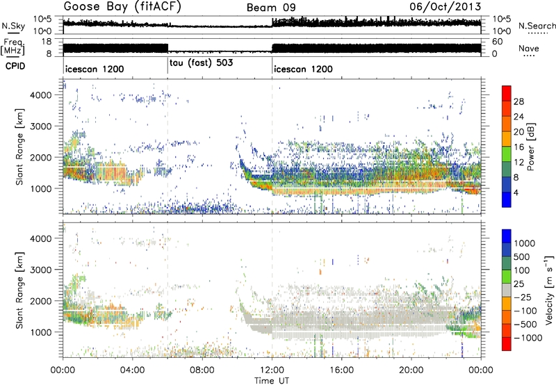
Task: Click the 12 tick on Power colorbar
Action: tap(518, 163)
